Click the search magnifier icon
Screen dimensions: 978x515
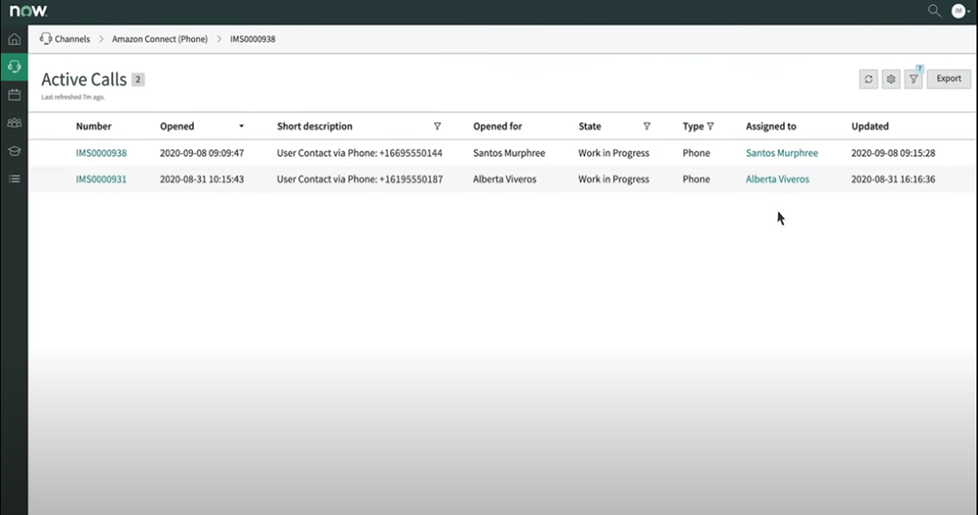pyautogui.click(x=934, y=11)
